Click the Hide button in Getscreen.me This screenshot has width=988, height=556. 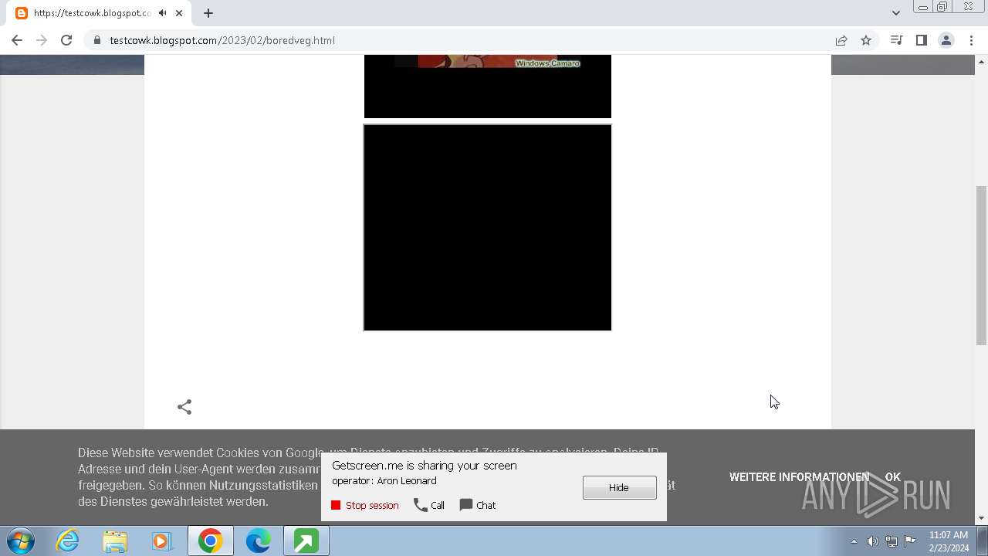pyautogui.click(x=620, y=487)
